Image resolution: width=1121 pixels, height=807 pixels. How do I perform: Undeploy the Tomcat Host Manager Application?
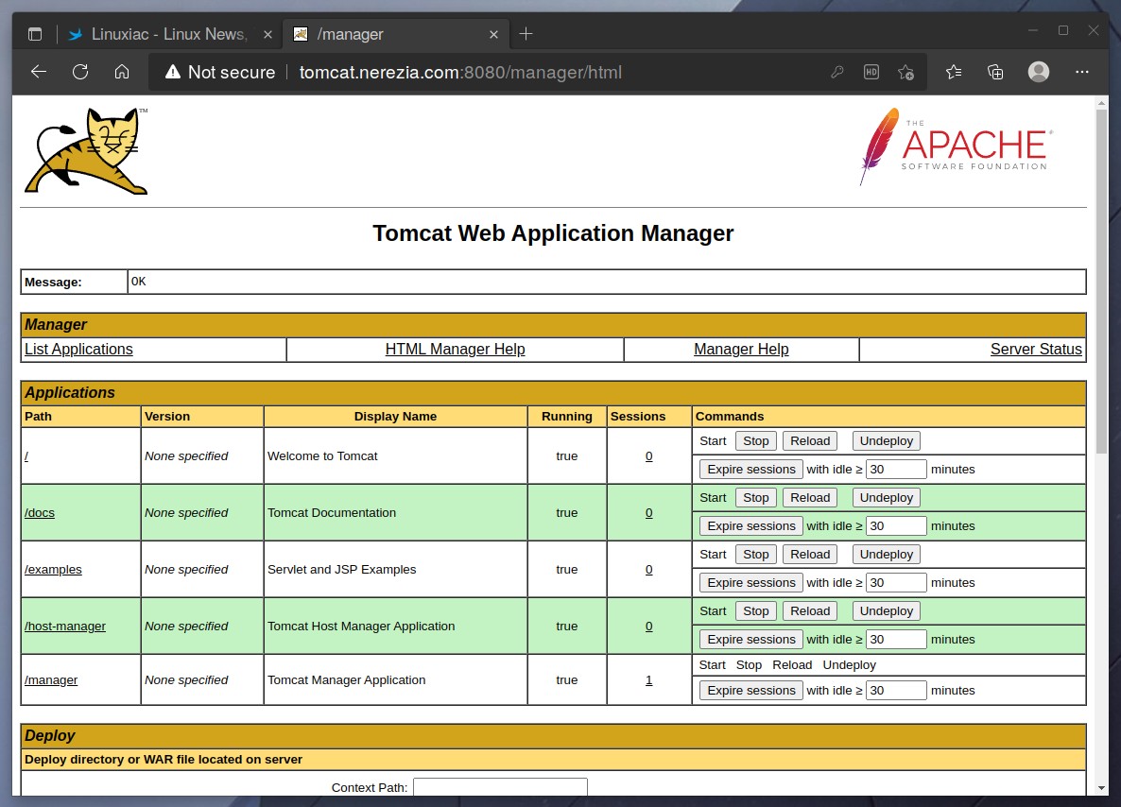(887, 611)
